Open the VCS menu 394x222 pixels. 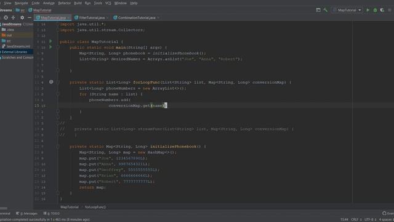click(x=108, y=3)
